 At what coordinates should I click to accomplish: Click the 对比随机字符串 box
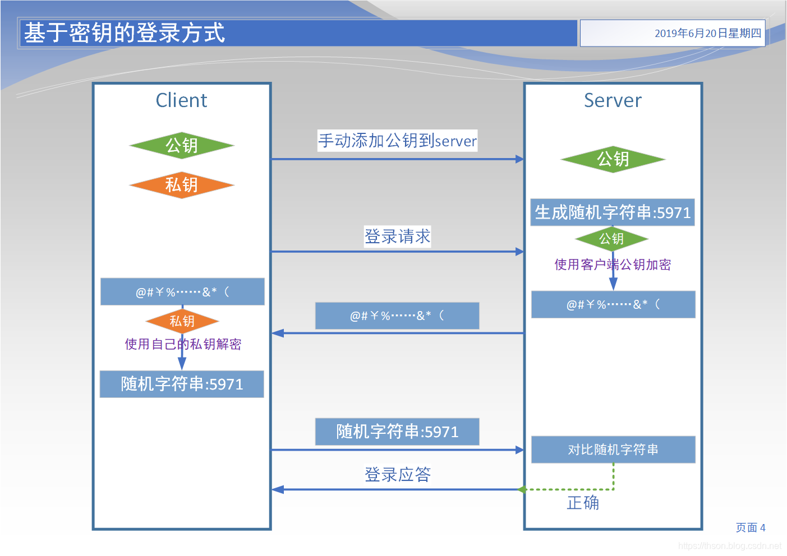click(x=613, y=450)
